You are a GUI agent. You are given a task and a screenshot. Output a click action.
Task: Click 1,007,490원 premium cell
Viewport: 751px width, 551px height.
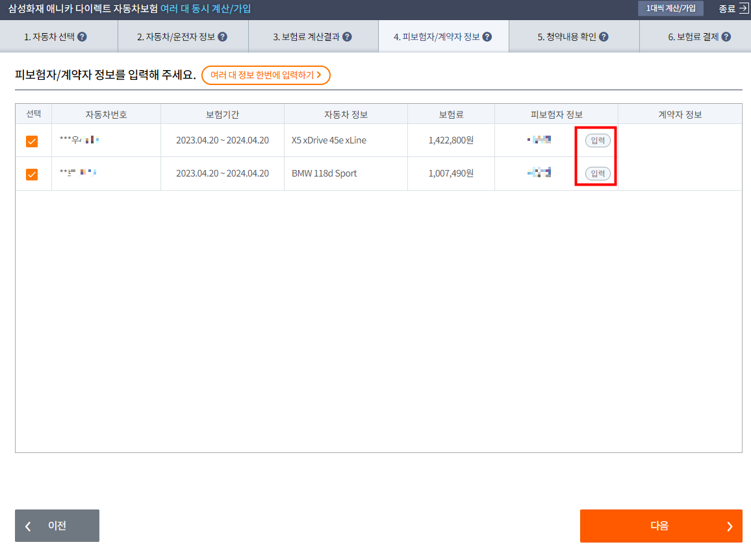tap(451, 173)
